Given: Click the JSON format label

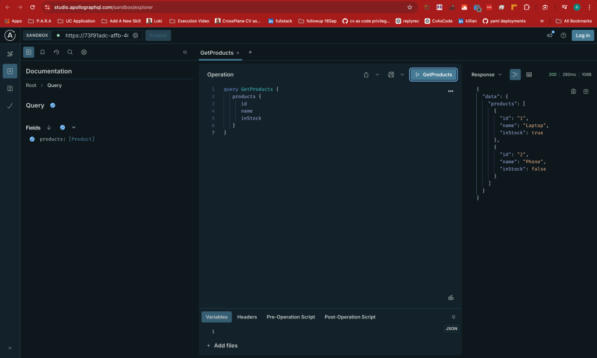Looking at the screenshot, I should pos(452,329).
